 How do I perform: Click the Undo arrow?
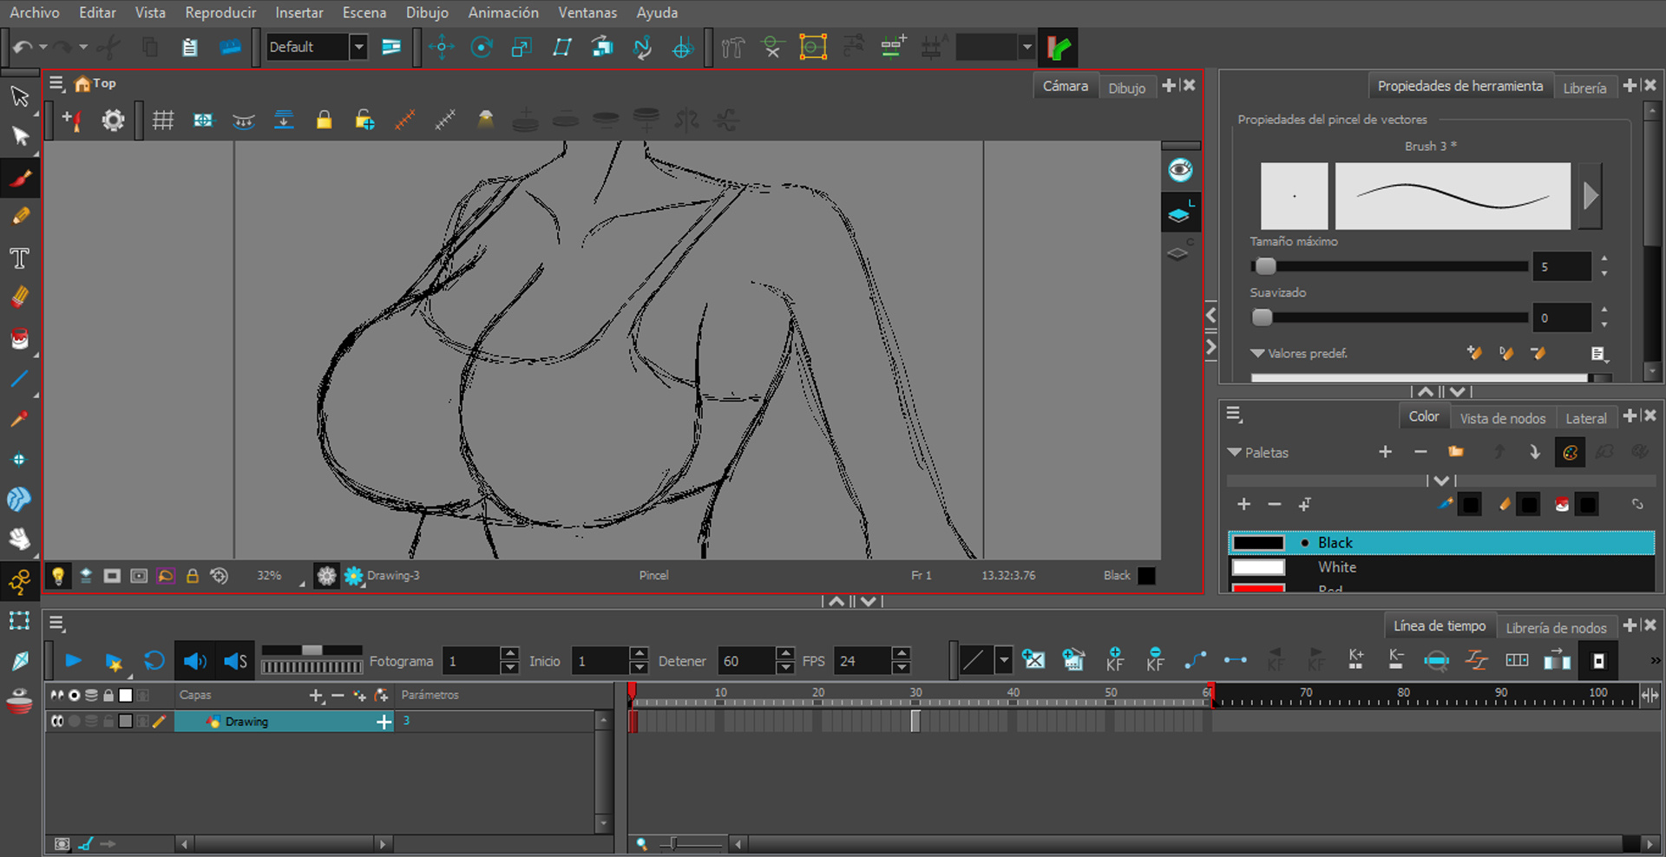coord(23,47)
